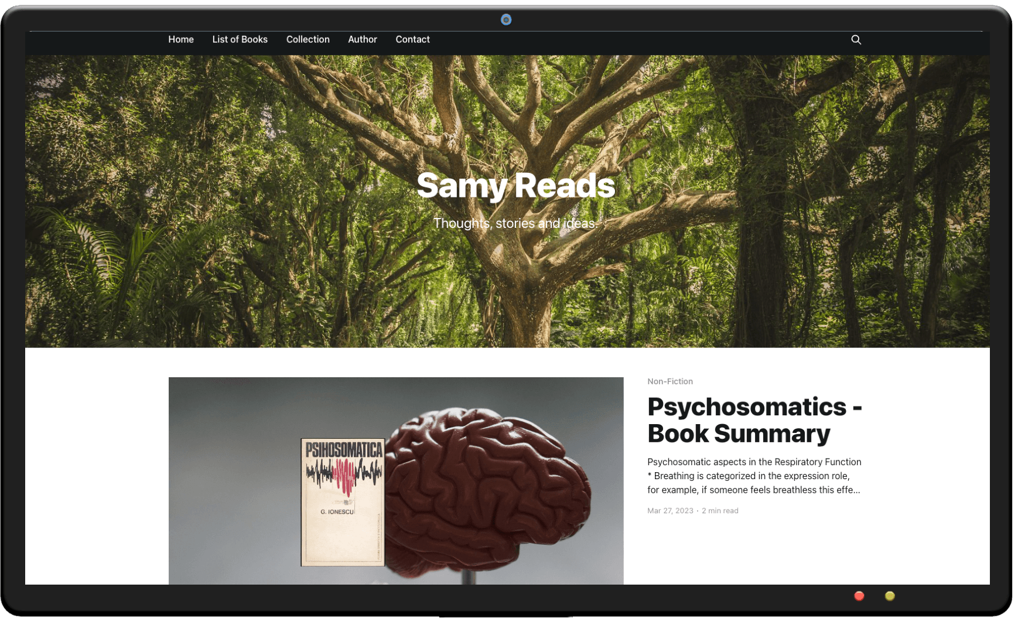Open the Contact page
Viewport: 1018px width, 618px height.
point(412,39)
